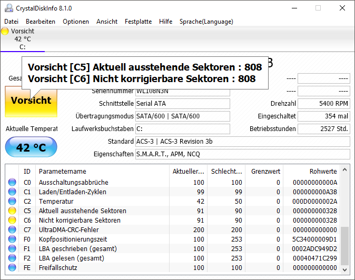Click the Parametername column header
The width and height of the screenshot is (355, 280).
[x=102, y=172]
